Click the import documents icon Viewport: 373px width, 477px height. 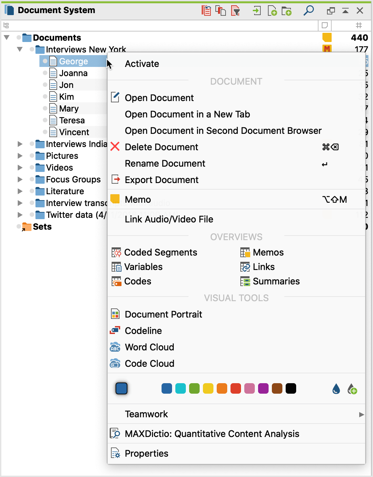click(x=257, y=10)
